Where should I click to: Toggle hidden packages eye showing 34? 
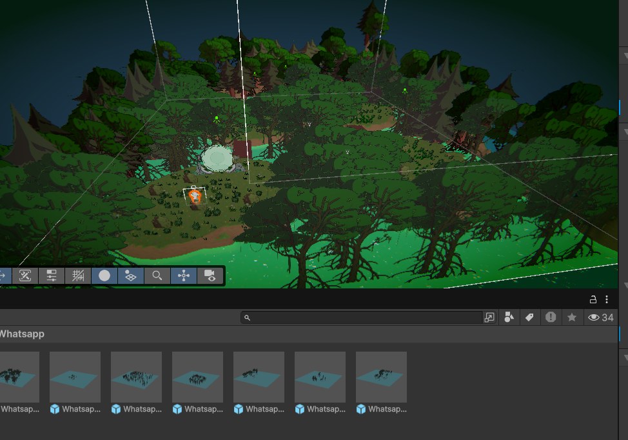click(x=601, y=317)
